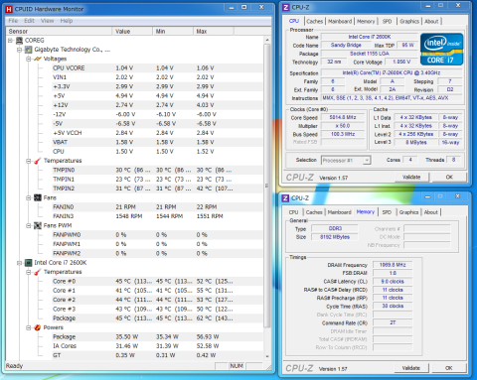
Task: Switch to Caches tab in top CPU-Z window
Action: pyautogui.click(x=314, y=21)
